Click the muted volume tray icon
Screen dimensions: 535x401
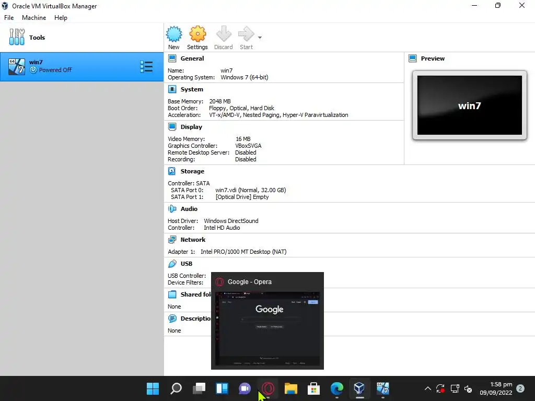coord(468,388)
